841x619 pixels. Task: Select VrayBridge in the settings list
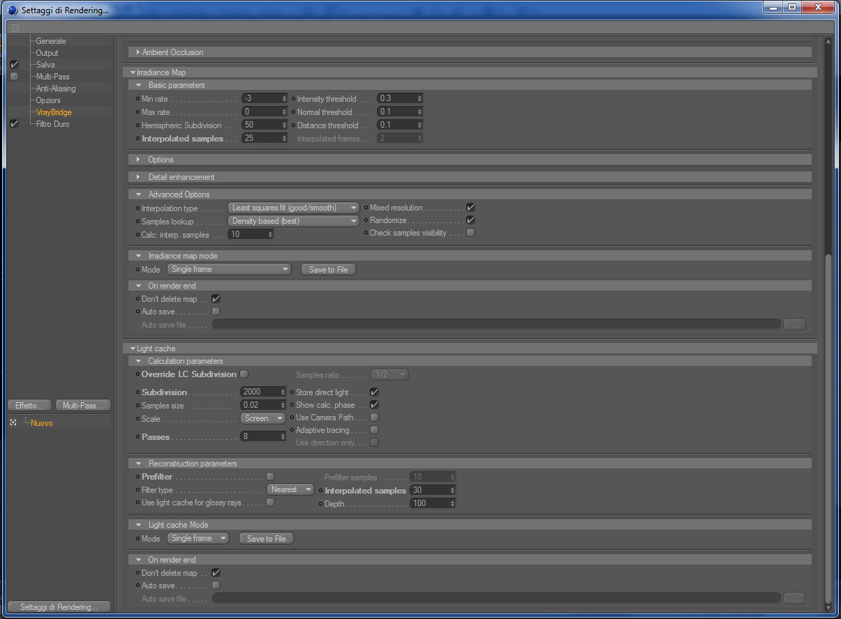pyautogui.click(x=54, y=112)
